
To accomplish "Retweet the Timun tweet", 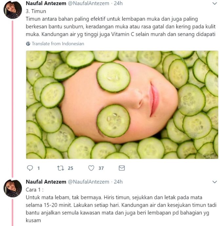I will click(61, 168).
